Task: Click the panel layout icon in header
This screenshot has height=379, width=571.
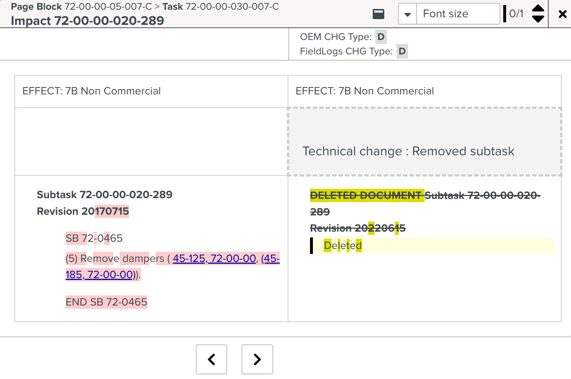Action: point(379,14)
